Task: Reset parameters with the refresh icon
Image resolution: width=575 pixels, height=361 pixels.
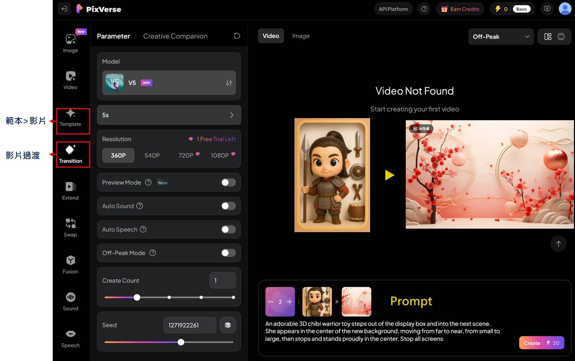Action: point(237,36)
